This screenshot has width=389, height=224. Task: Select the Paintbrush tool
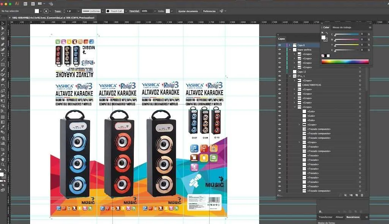tap(3, 70)
